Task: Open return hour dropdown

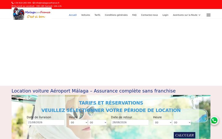Action: pos(162,123)
